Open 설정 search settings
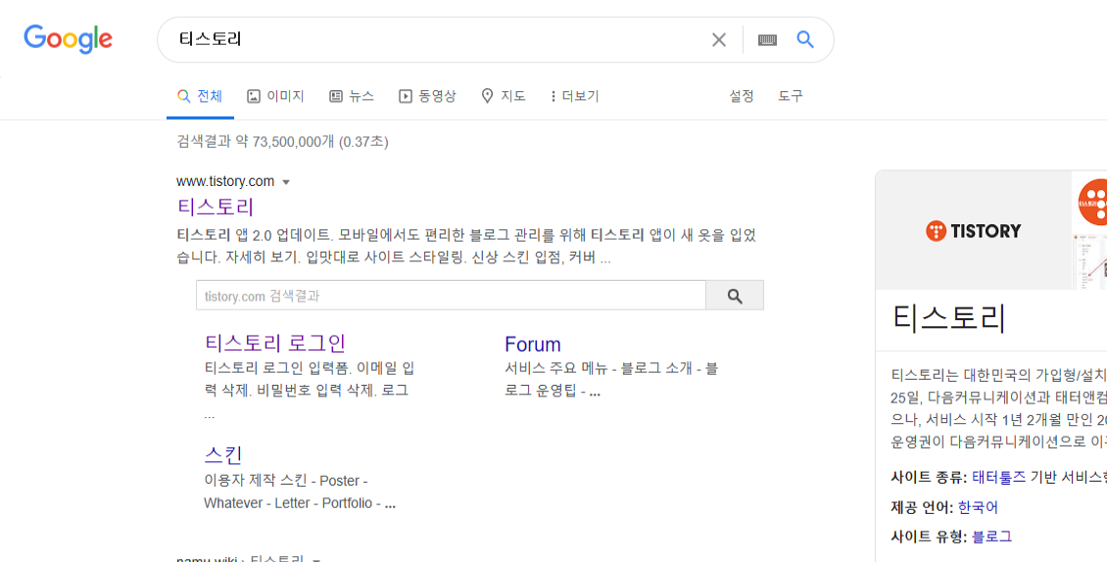The image size is (1107, 562). pos(742,96)
